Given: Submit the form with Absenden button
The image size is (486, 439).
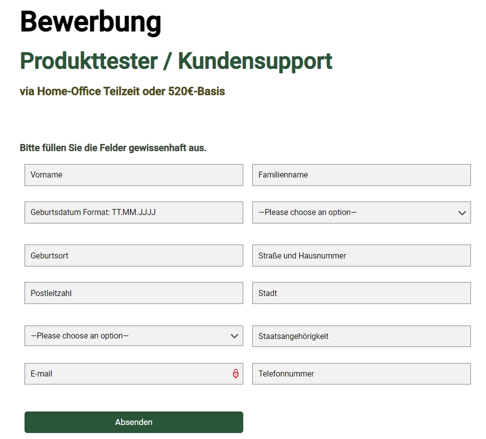Looking at the screenshot, I should coord(134,422).
